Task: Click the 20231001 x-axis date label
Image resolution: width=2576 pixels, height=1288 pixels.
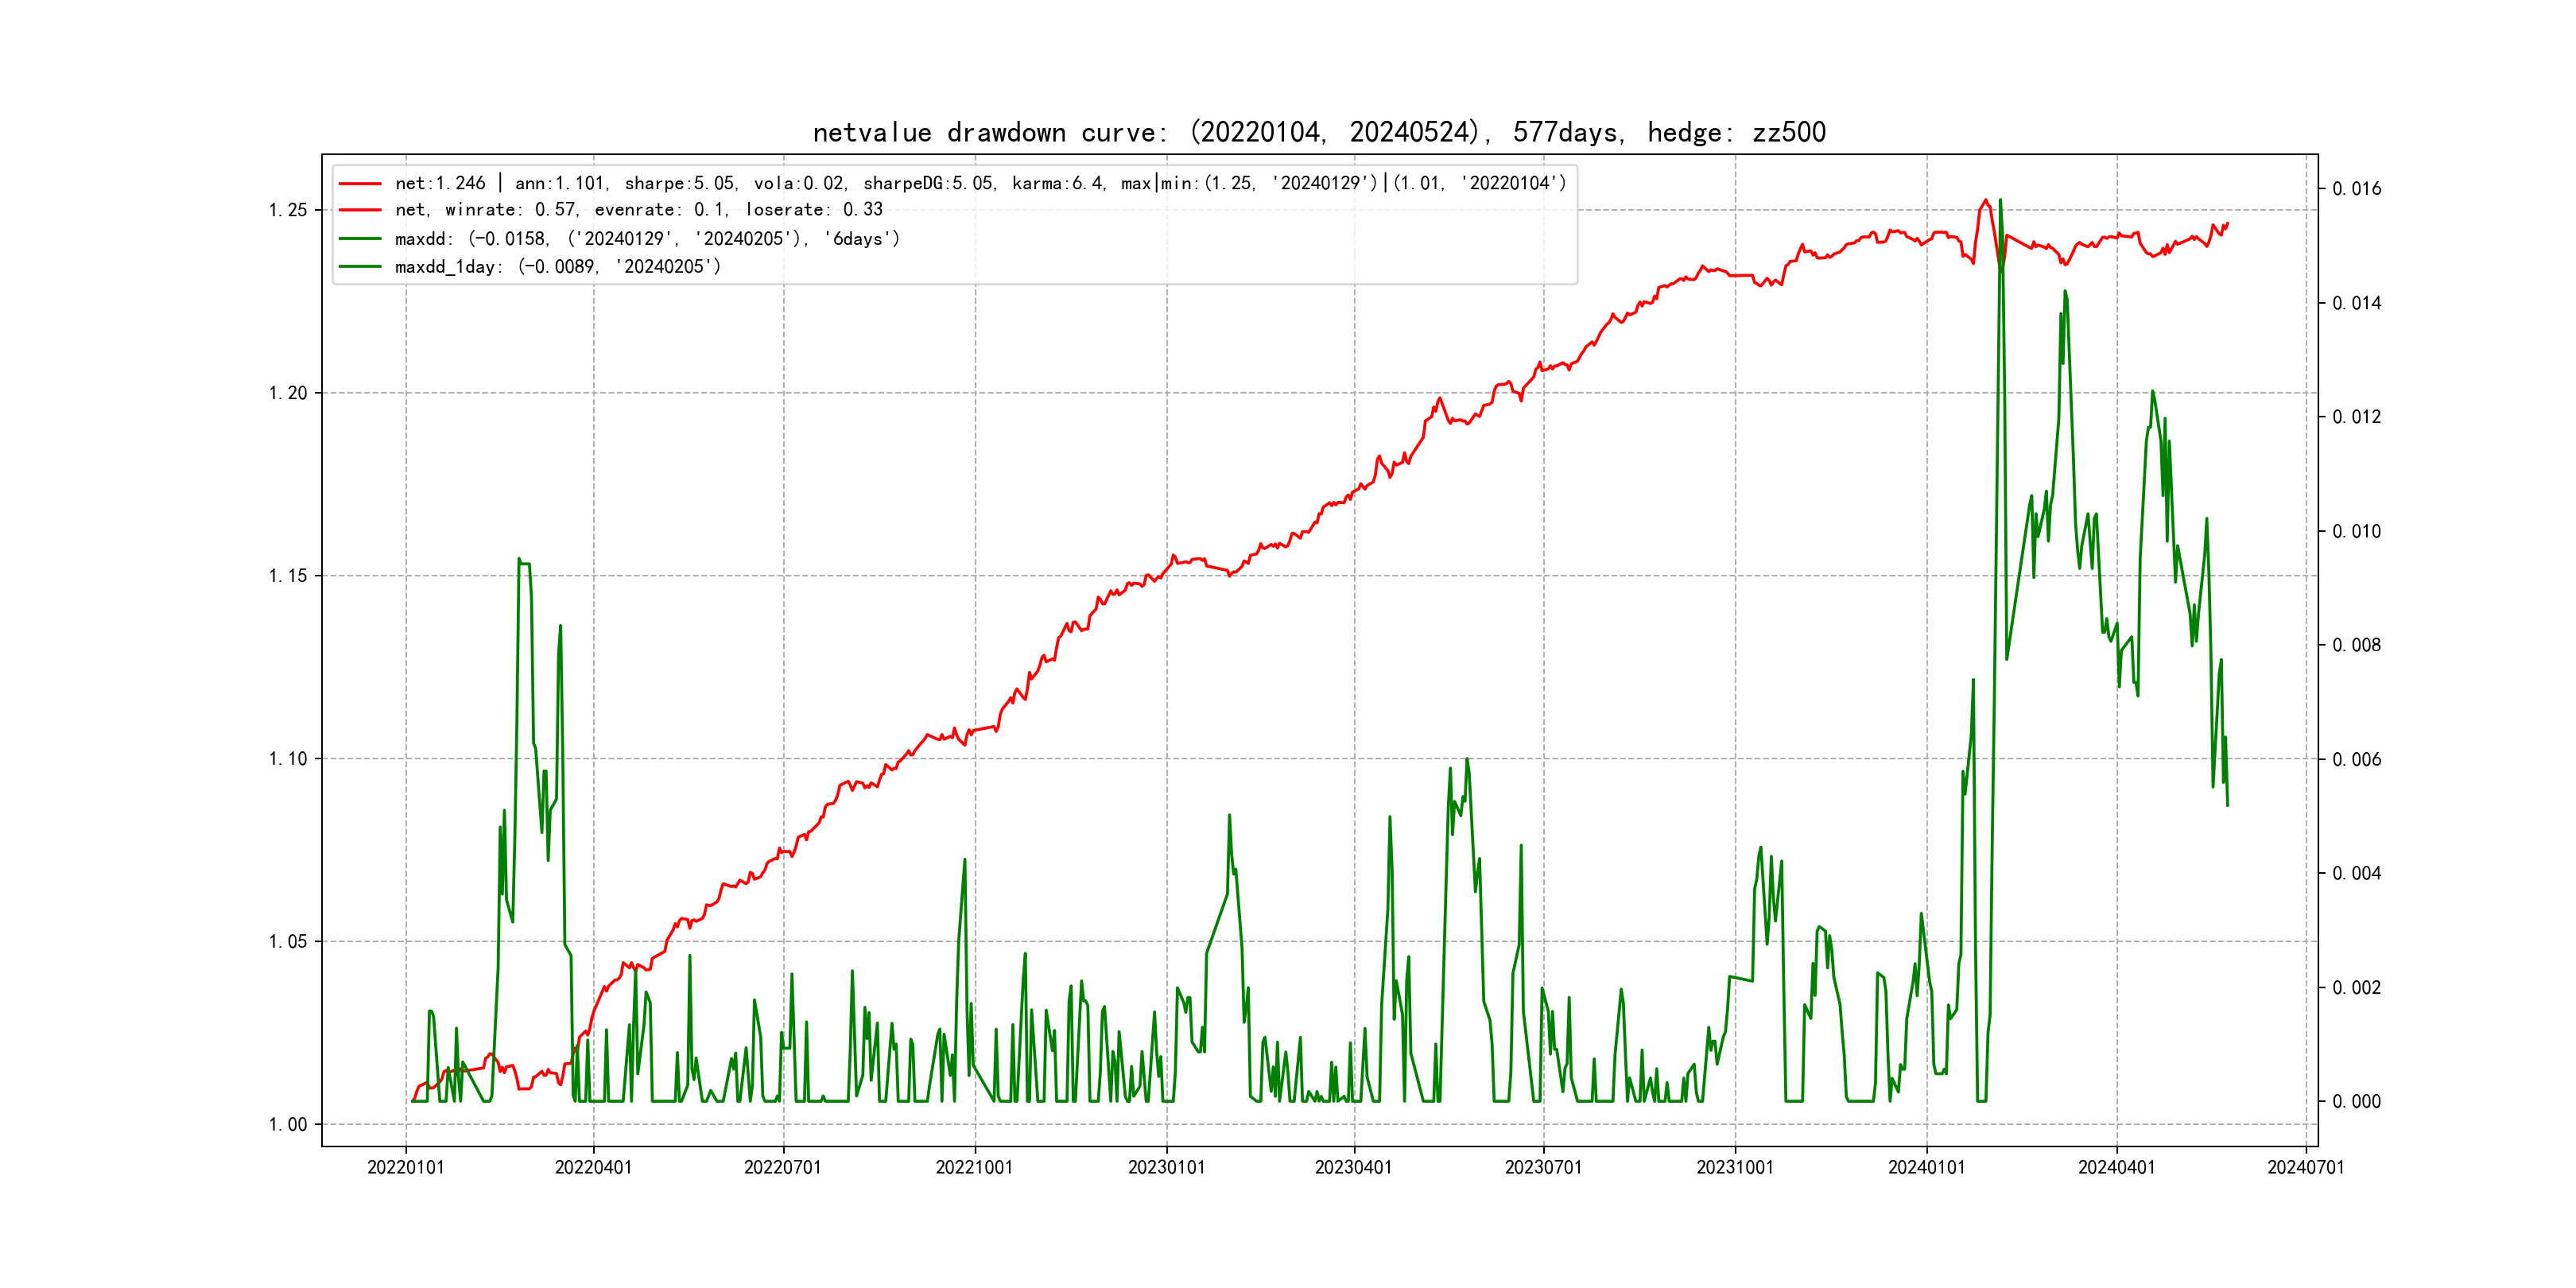Action: click(x=1734, y=1167)
